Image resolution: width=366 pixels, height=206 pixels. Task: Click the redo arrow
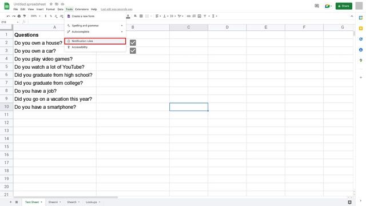tap(14, 16)
